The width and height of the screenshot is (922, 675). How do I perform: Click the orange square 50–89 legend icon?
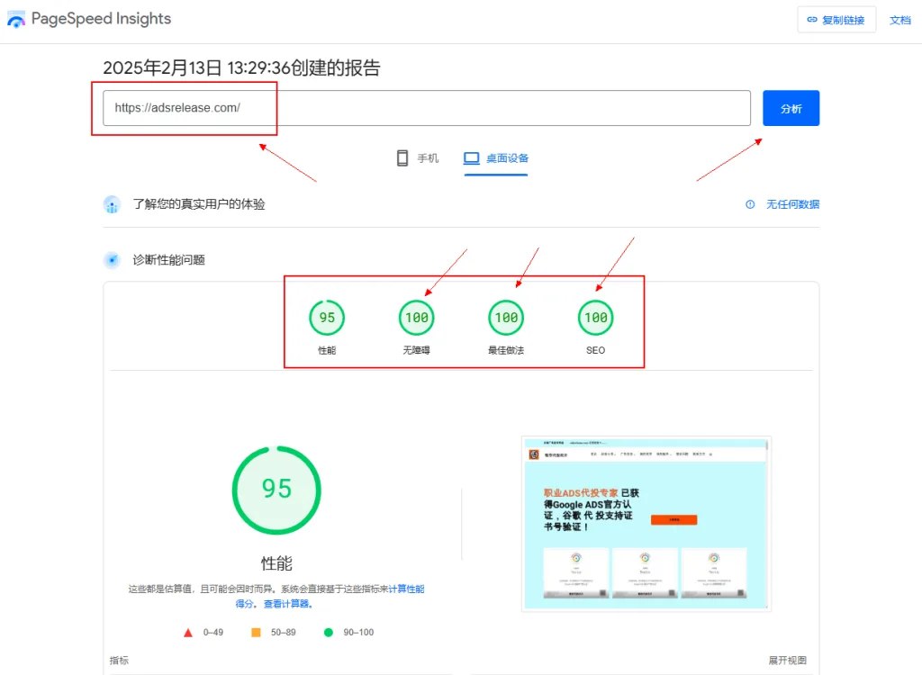tap(256, 633)
